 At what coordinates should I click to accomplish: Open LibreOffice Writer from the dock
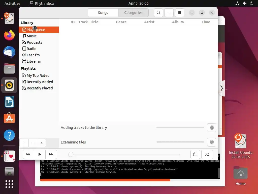click(x=9, y=102)
